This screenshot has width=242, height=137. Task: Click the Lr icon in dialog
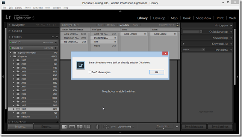(x=80, y=65)
